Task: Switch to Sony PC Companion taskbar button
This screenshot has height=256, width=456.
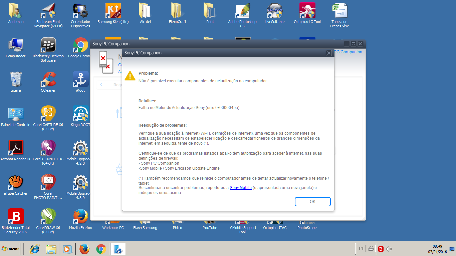Action: pos(118,249)
